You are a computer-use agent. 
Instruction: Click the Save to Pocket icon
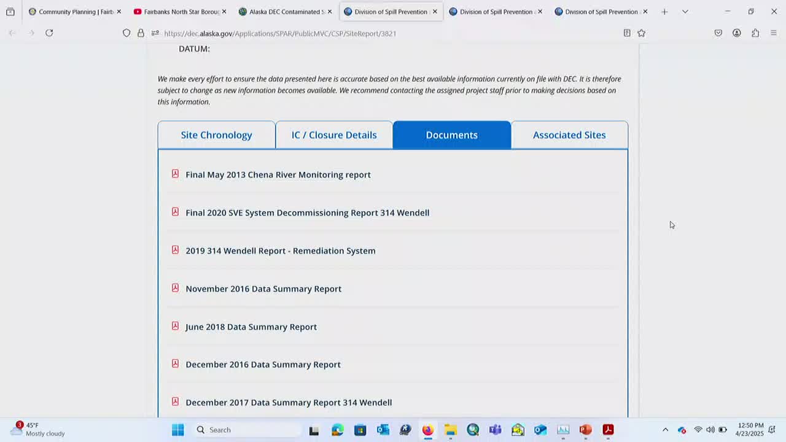click(x=718, y=33)
